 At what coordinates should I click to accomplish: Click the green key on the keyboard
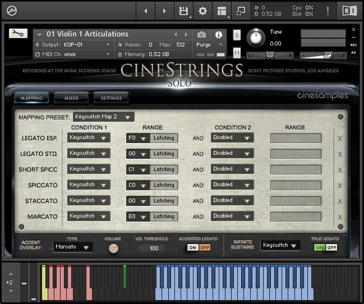pyautogui.click(x=125, y=277)
